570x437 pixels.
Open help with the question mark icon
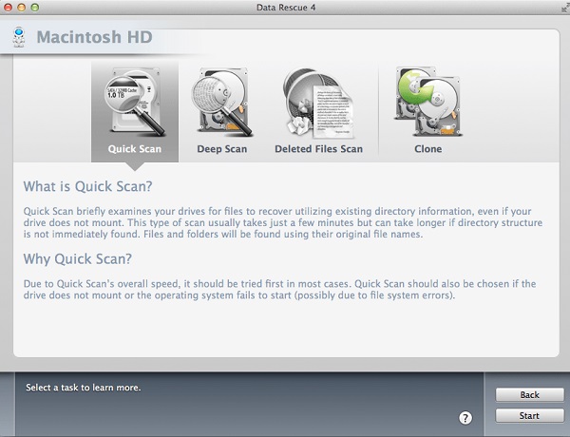(x=465, y=418)
